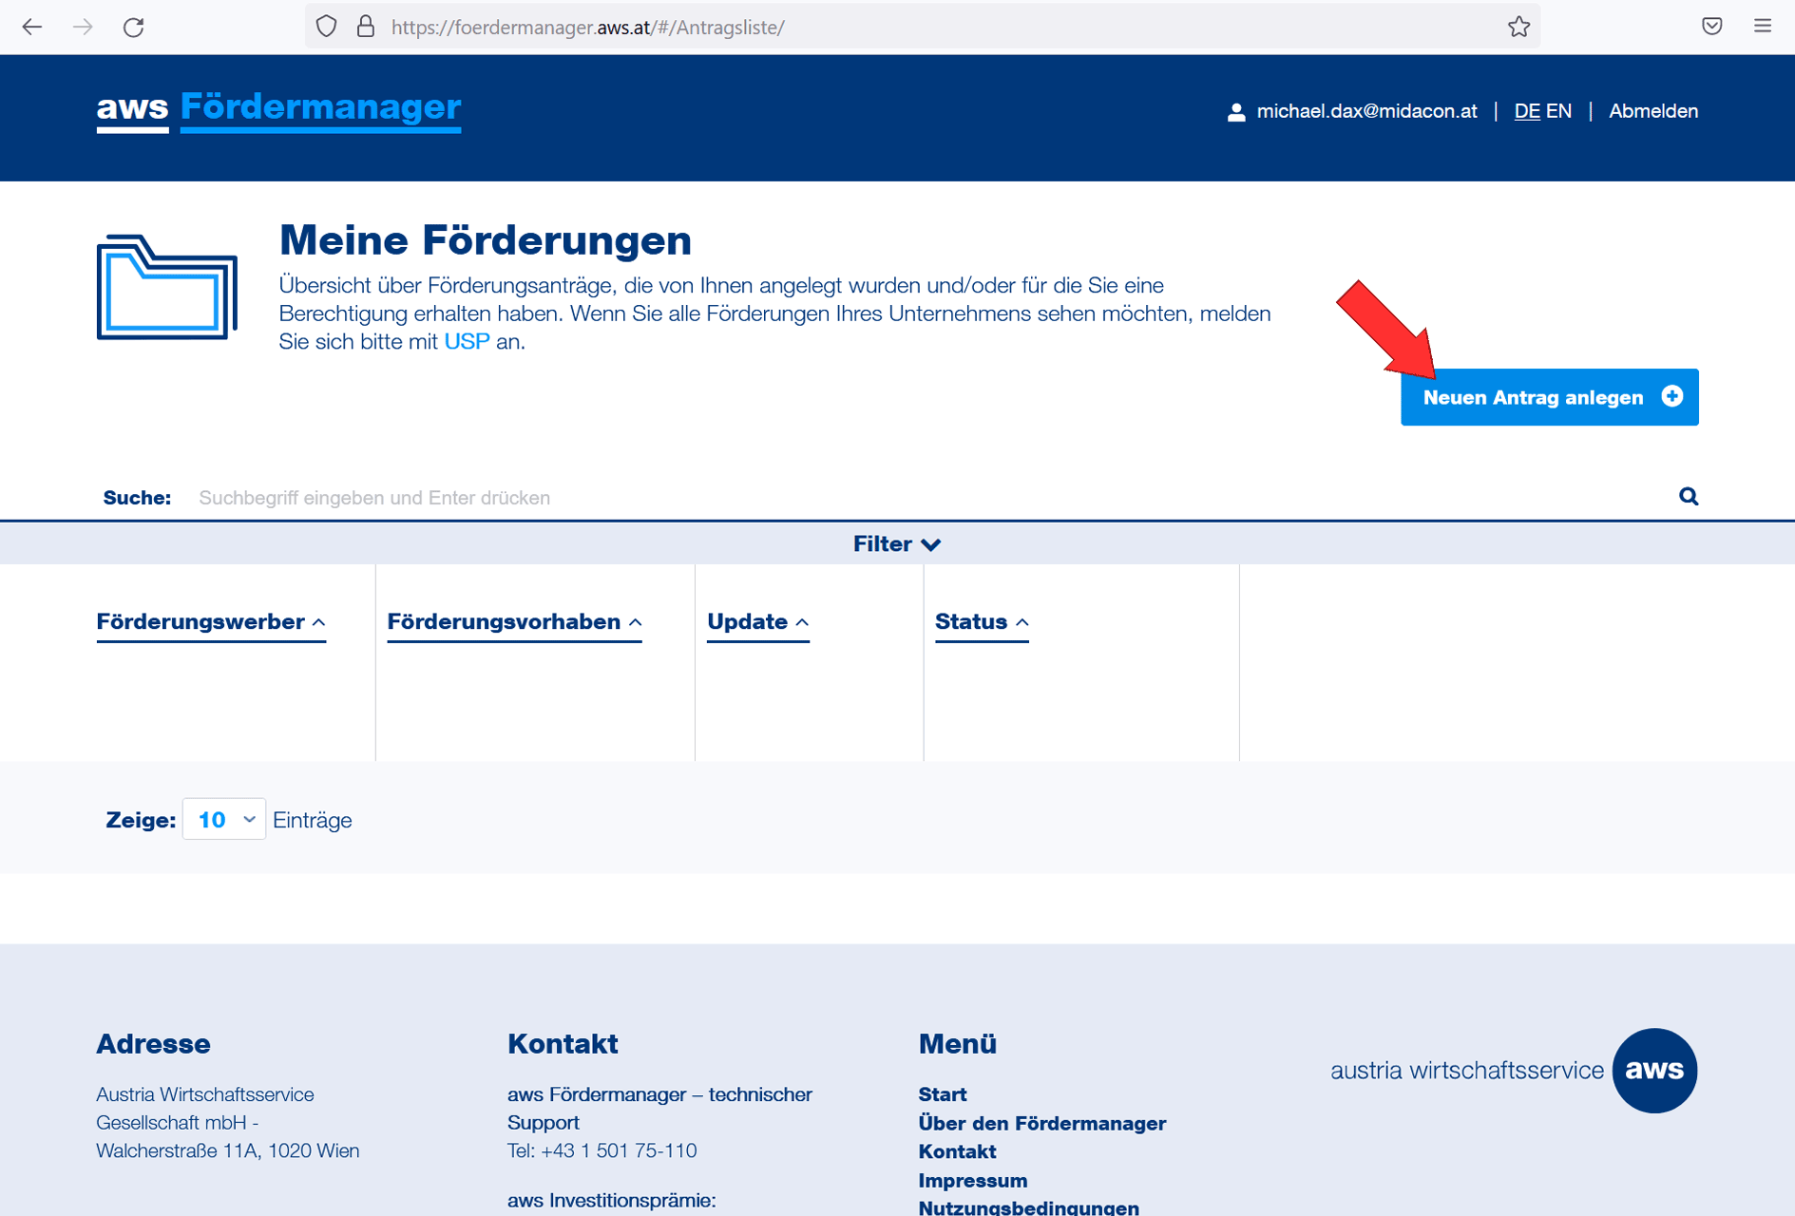1795x1216 pixels.
Task: Open the Pocket save icon
Action: click(1711, 26)
